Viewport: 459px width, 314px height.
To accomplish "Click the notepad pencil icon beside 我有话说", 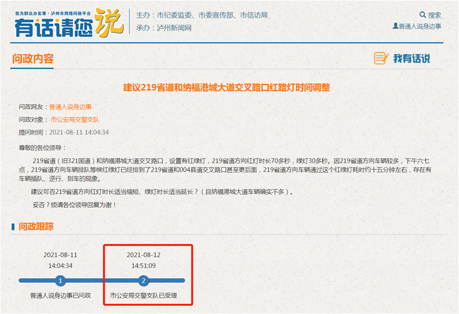I will click(381, 58).
